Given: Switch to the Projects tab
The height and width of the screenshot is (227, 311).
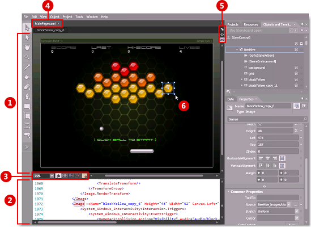Looking at the screenshot, I should point(233,24).
